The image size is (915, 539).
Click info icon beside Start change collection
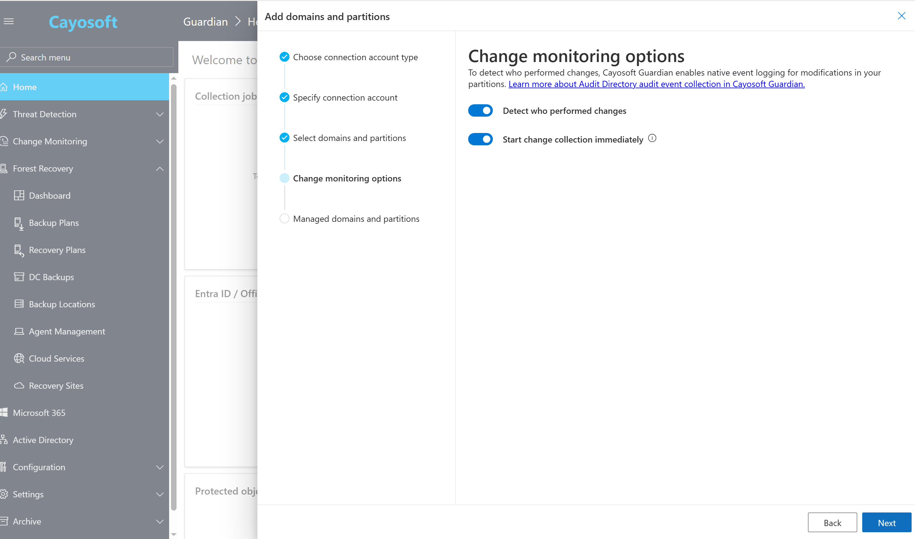click(652, 139)
